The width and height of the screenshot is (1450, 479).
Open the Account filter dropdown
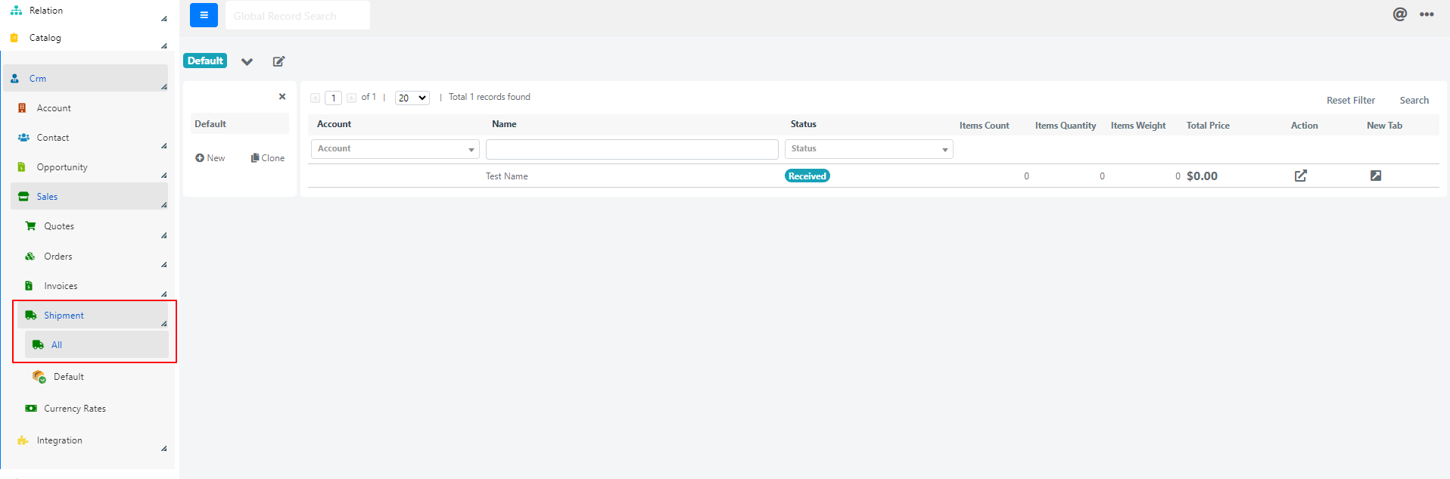[395, 149]
